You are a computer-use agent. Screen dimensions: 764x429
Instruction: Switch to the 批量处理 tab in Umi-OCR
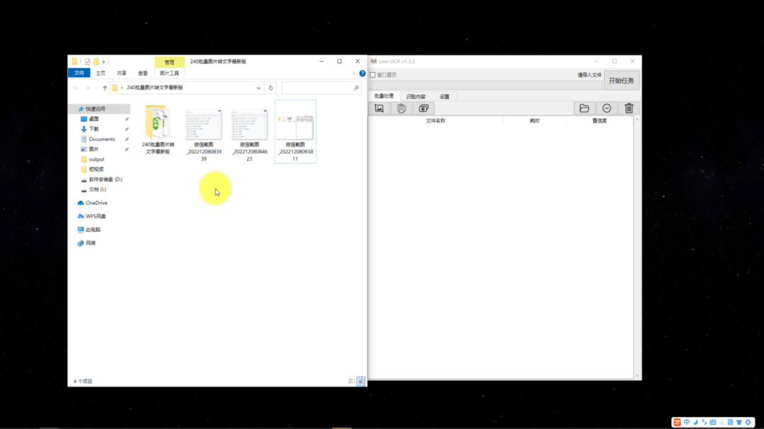pos(384,96)
